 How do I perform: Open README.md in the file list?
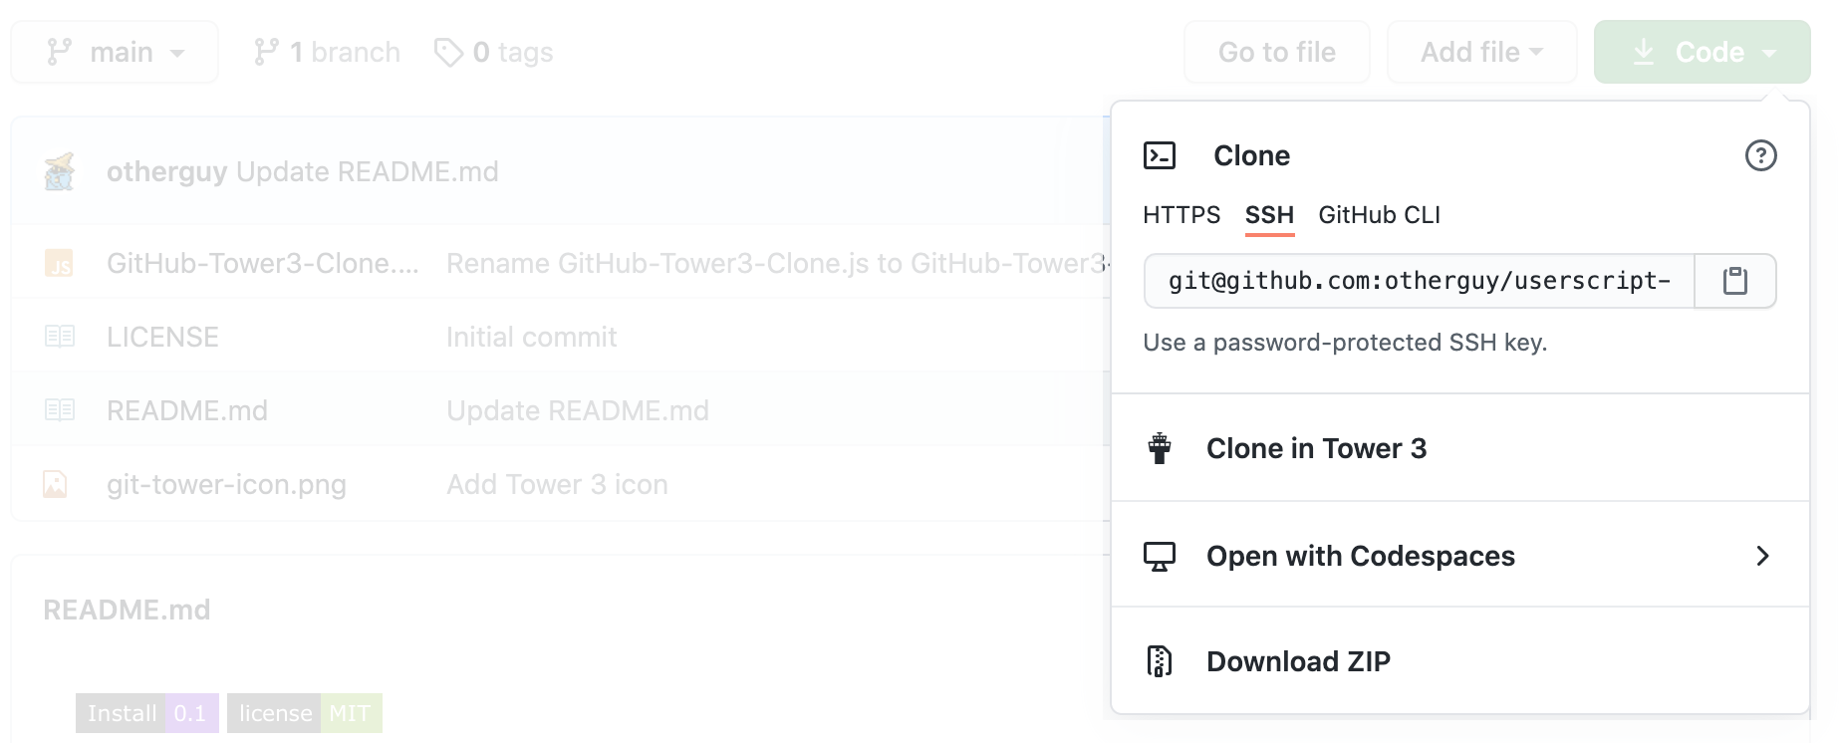pos(187,410)
